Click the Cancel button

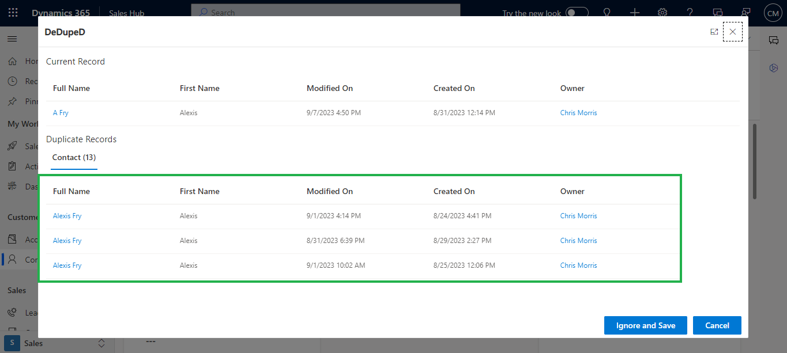tap(717, 325)
